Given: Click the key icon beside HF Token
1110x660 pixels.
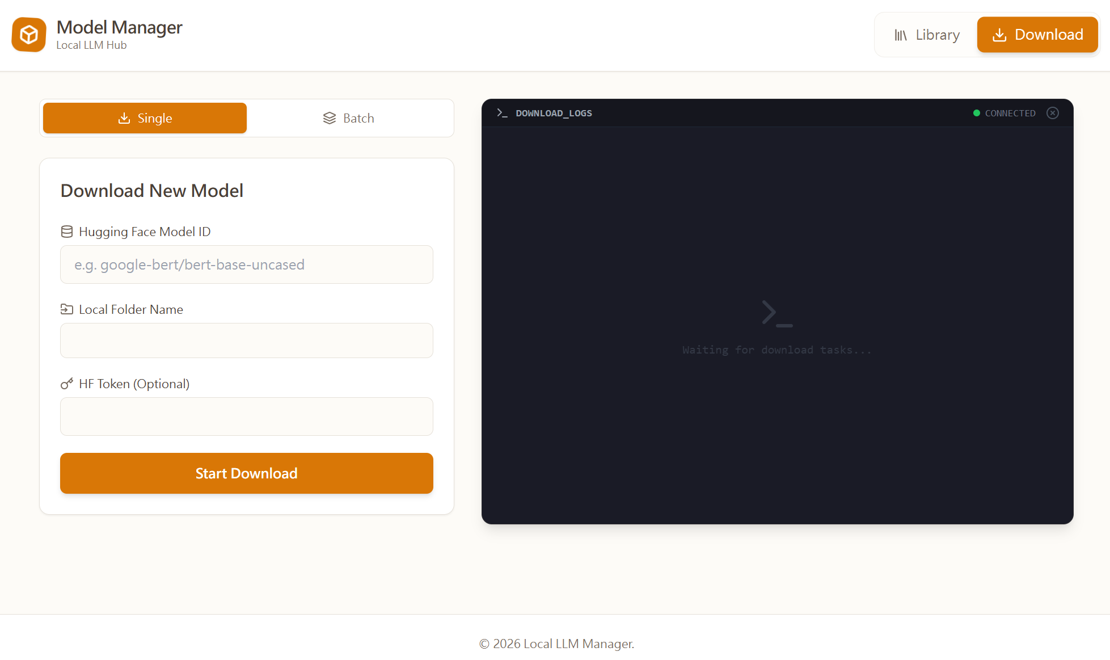Looking at the screenshot, I should (x=67, y=384).
